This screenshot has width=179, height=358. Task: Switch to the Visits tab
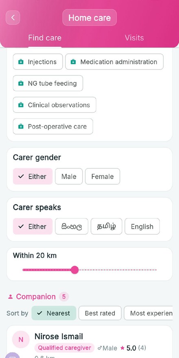(x=134, y=38)
